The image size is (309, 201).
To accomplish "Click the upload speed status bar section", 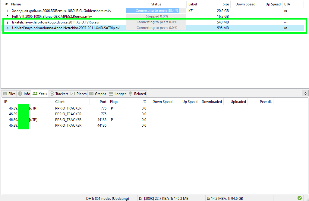I will [x=225, y=198].
